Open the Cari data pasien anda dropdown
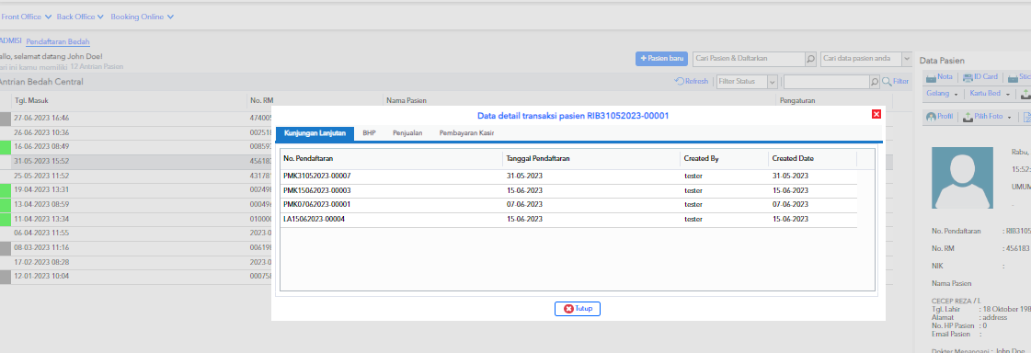The width and height of the screenshot is (1031, 353). [907, 59]
